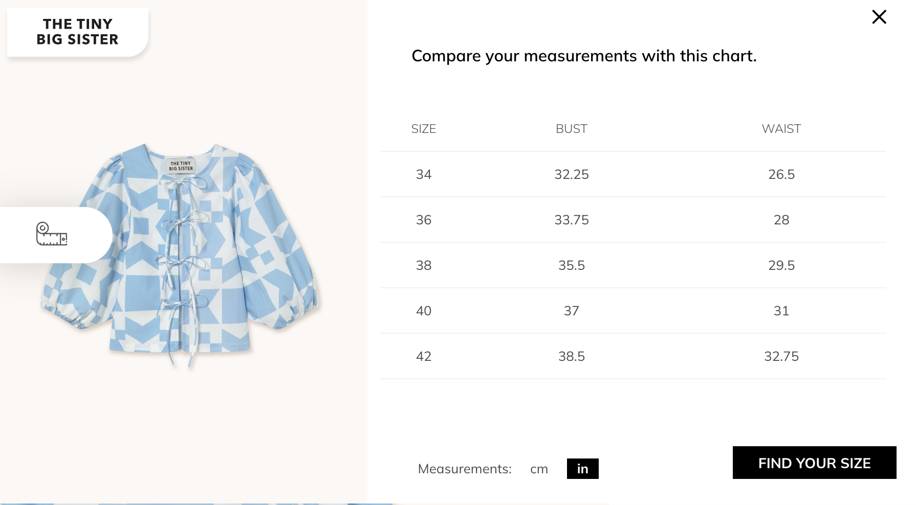Viewport: 916px width, 505px height.
Task: Click the 35.5 bust measurement
Action: click(x=571, y=265)
